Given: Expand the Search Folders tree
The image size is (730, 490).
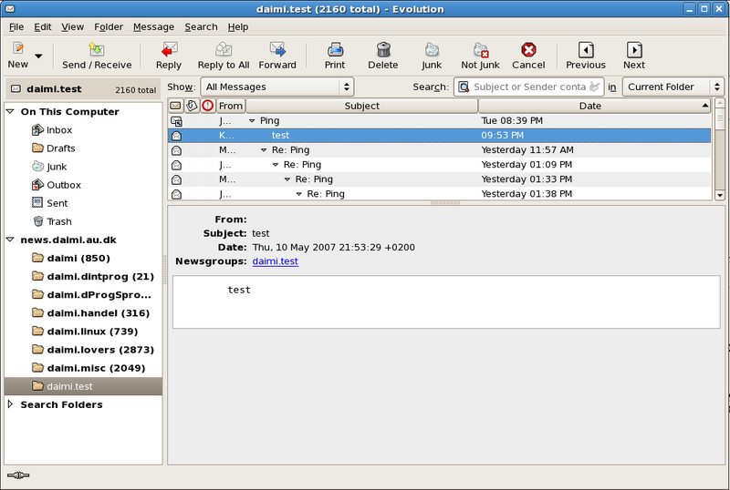Looking at the screenshot, I should [x=10, y=404].
